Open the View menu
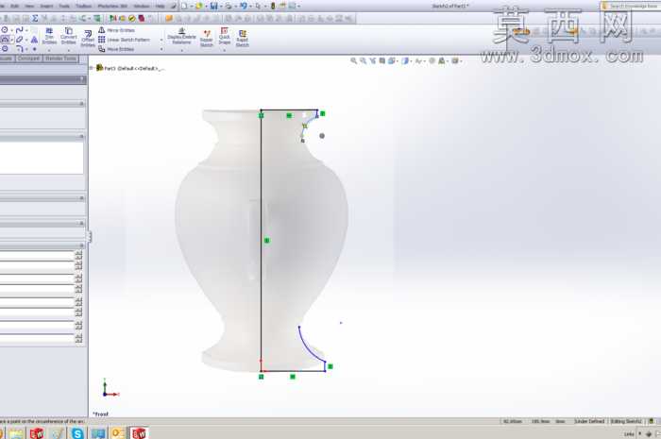This screenshot has height=439, width=661. coord(29,6)
